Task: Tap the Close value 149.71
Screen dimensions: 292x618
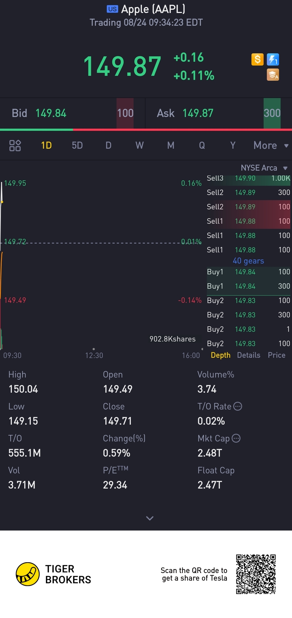Action: [x=117, y=421]
